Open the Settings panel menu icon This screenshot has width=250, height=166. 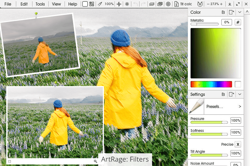(x=223, y=94)
